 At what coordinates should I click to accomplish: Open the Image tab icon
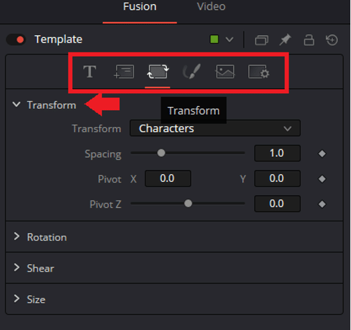click(x=225, y=72)
